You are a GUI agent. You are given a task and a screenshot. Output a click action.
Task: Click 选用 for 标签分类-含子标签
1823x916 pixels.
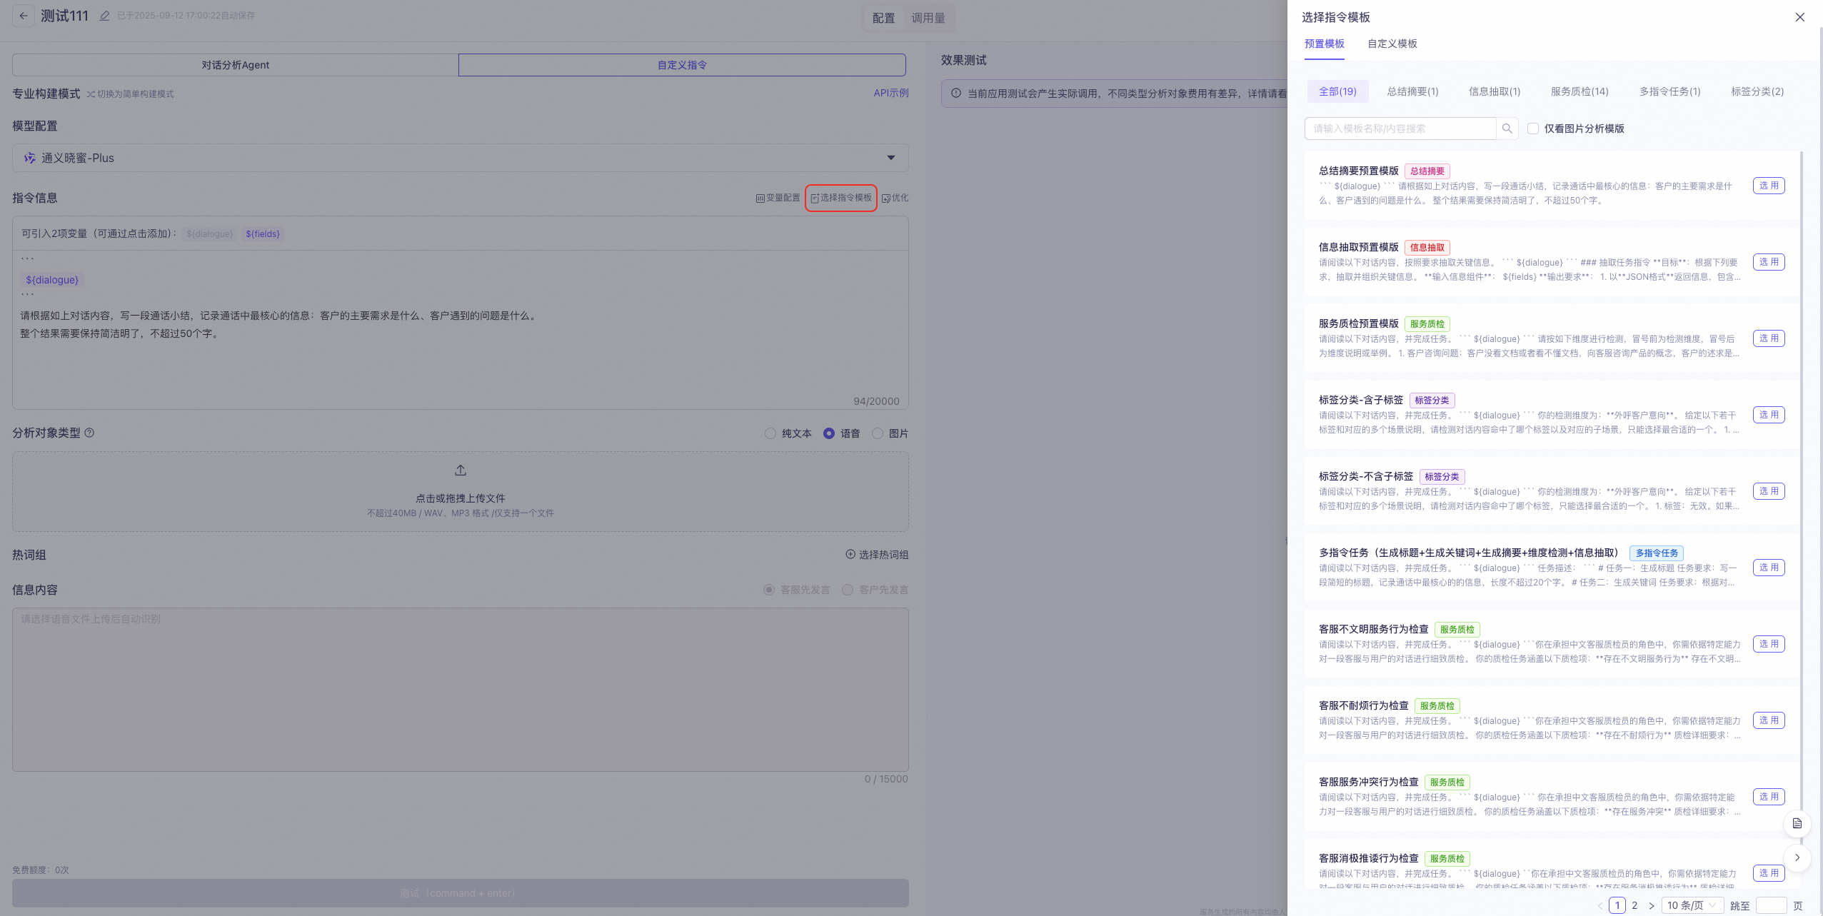pyautogui.click(x=1769, y=415)
